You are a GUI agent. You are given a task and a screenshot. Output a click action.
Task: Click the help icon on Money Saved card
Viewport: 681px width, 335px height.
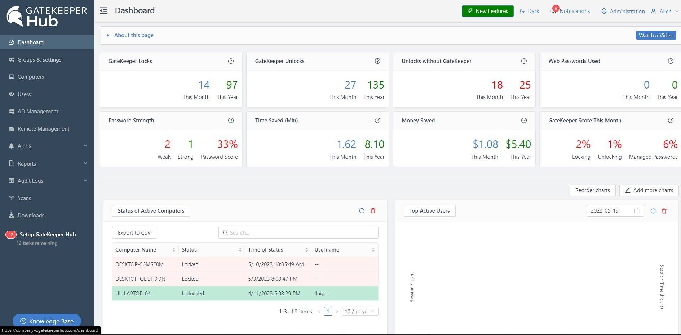click(524, 121)
